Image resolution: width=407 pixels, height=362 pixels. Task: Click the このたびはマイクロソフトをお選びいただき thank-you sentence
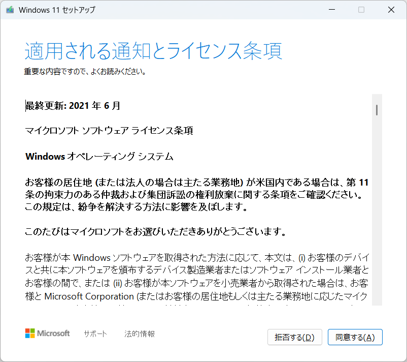coord(155,231)
